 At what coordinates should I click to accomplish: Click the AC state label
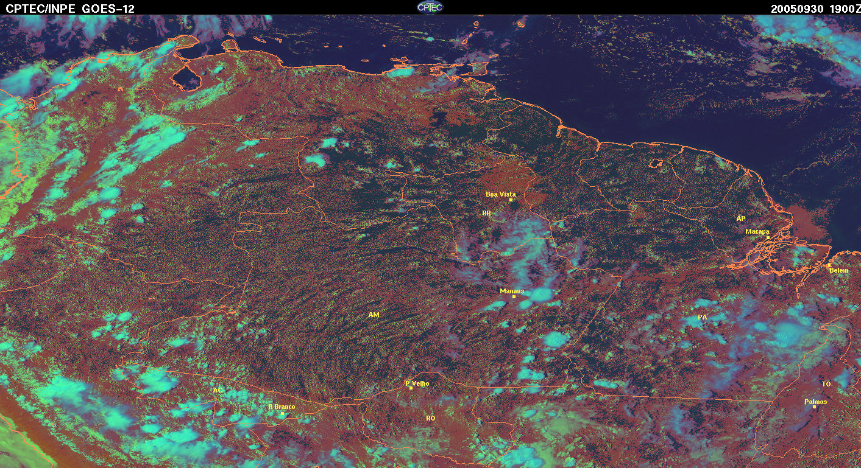(218, 390)
